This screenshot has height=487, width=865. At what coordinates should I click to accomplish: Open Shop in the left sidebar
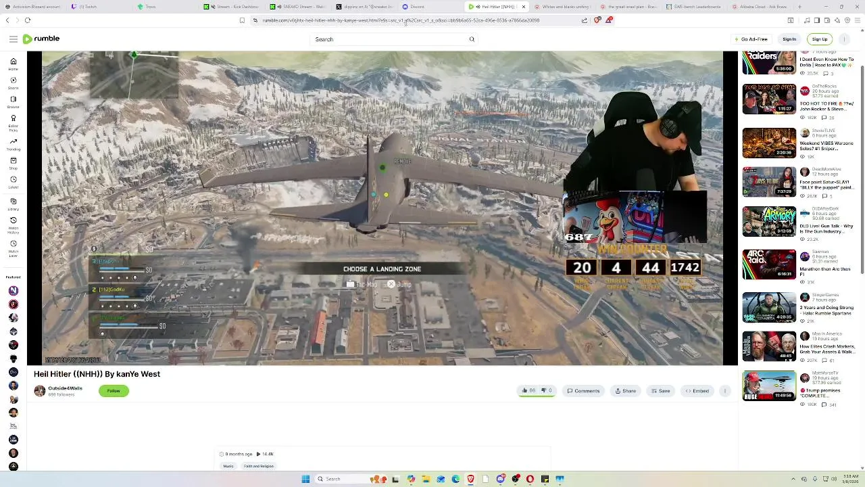(x=13, y=163)
